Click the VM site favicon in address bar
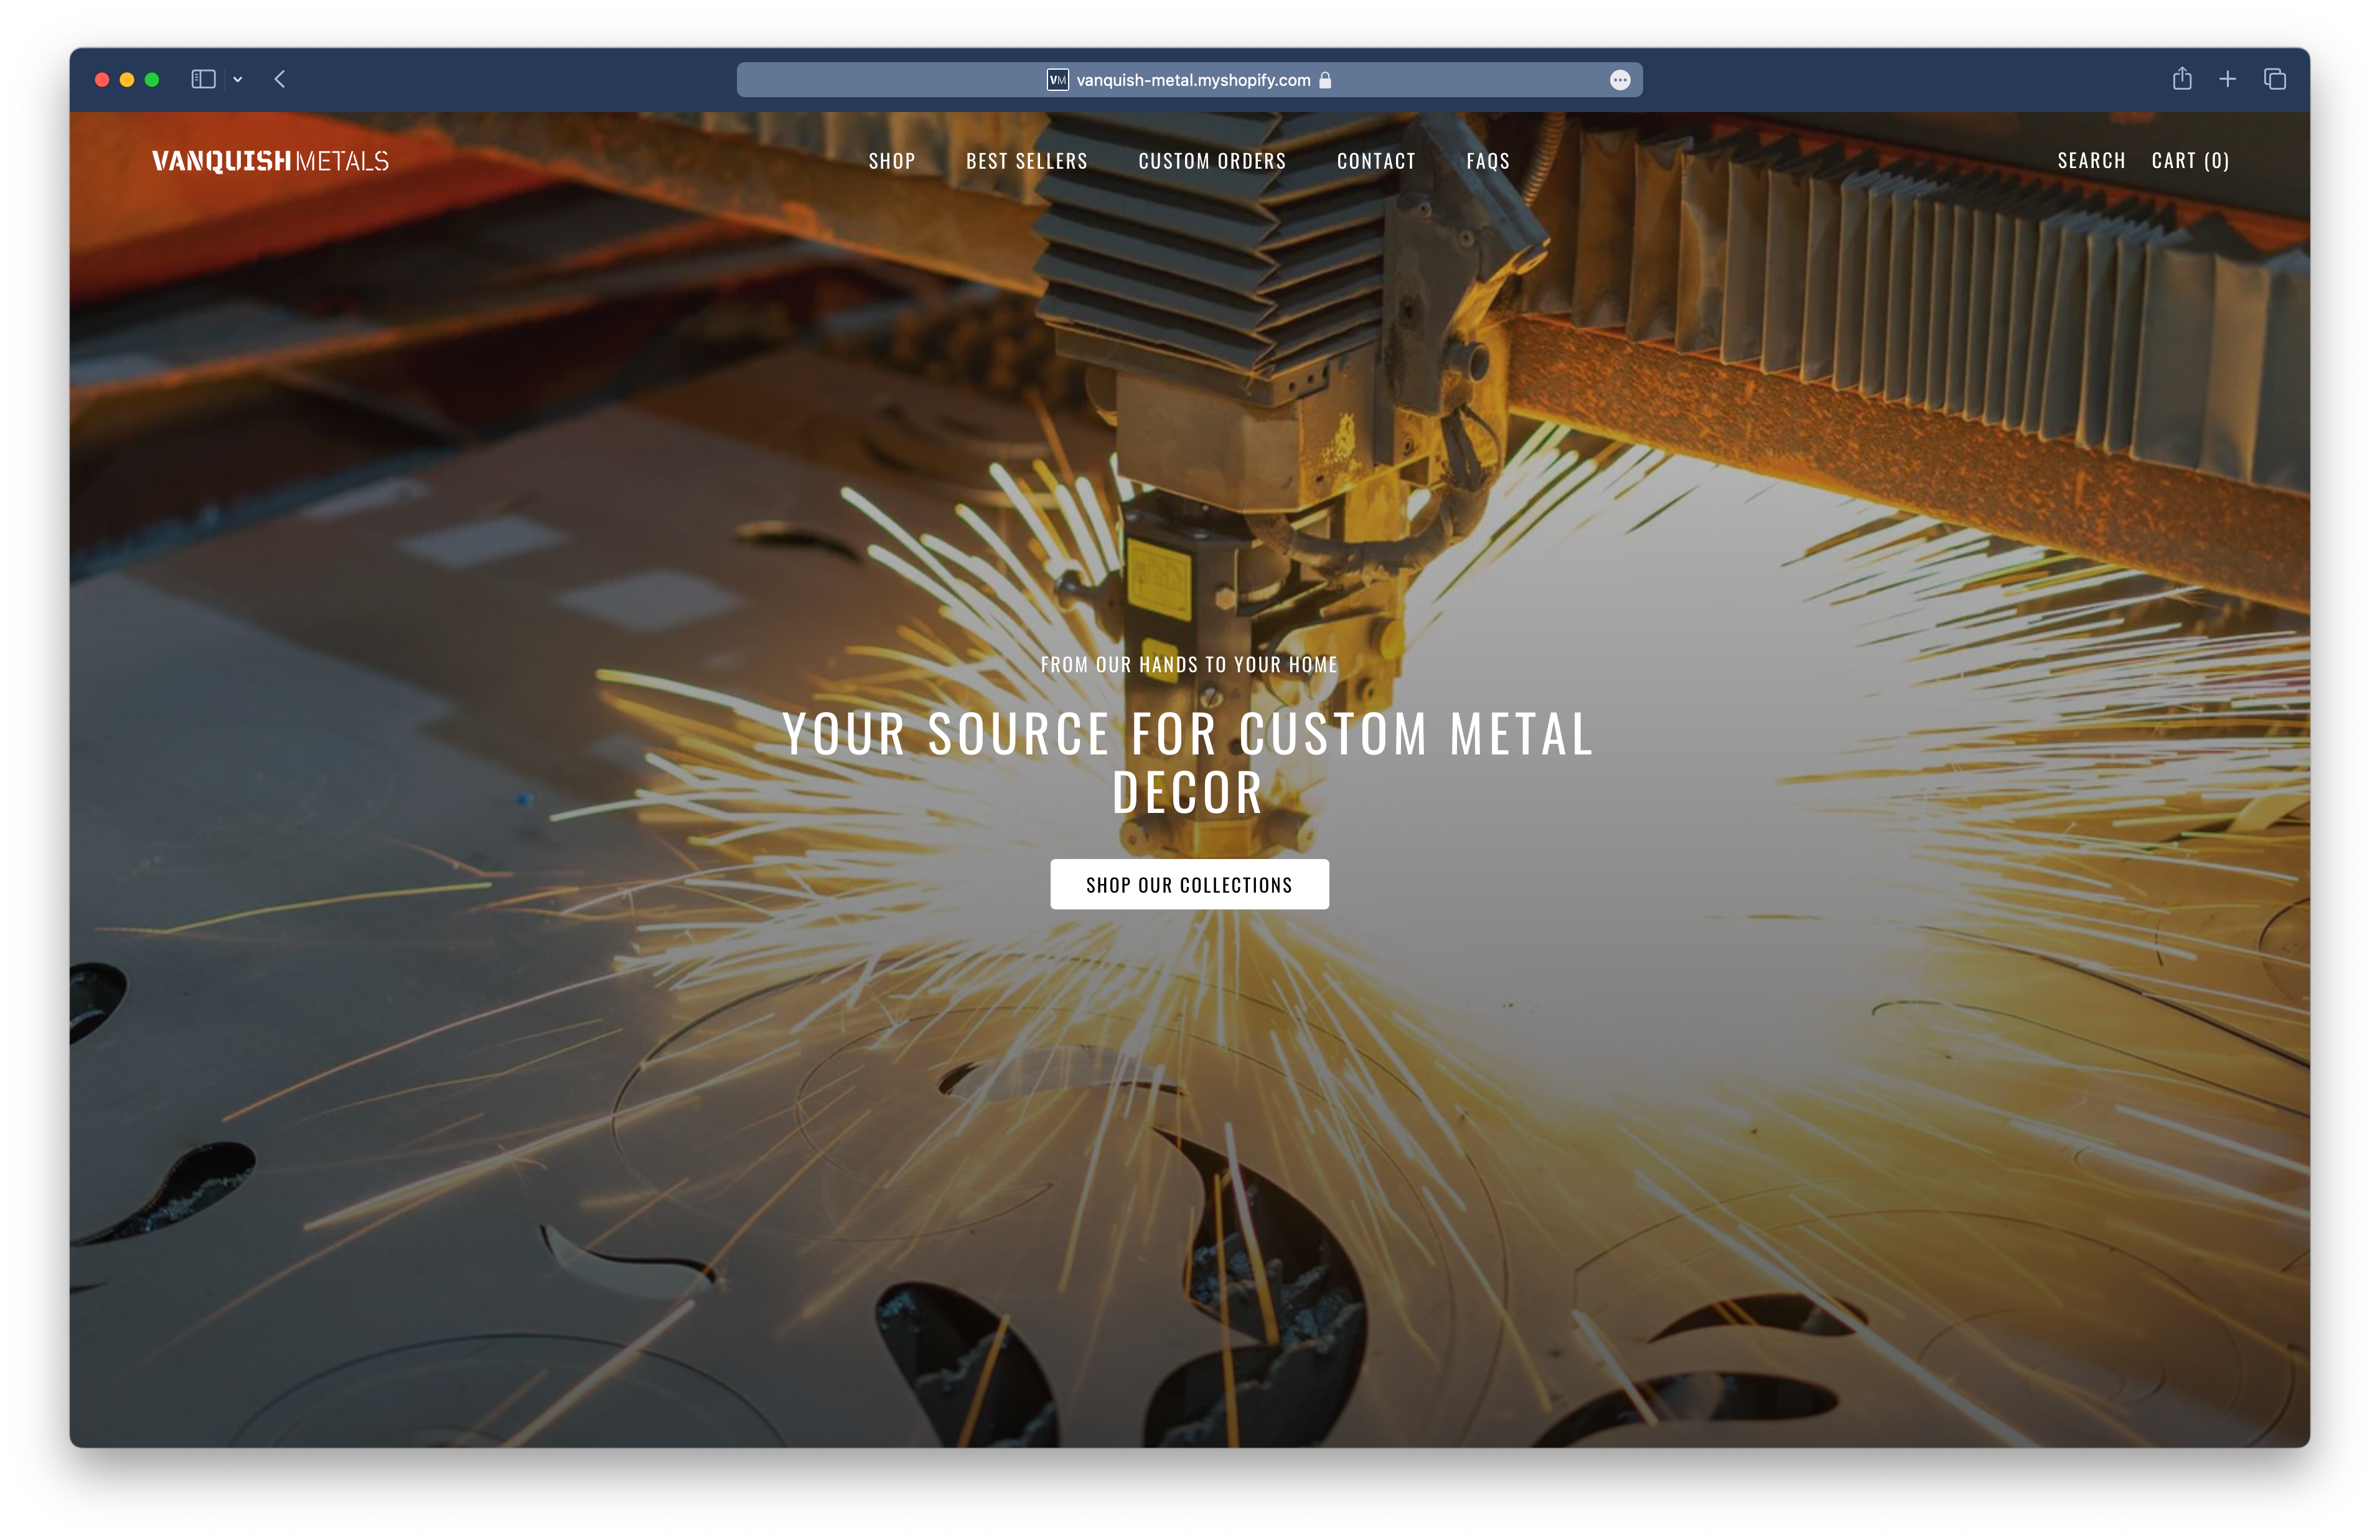Image resolution: width=2380 pixels, height=1540 pixels. [1057, 80]
